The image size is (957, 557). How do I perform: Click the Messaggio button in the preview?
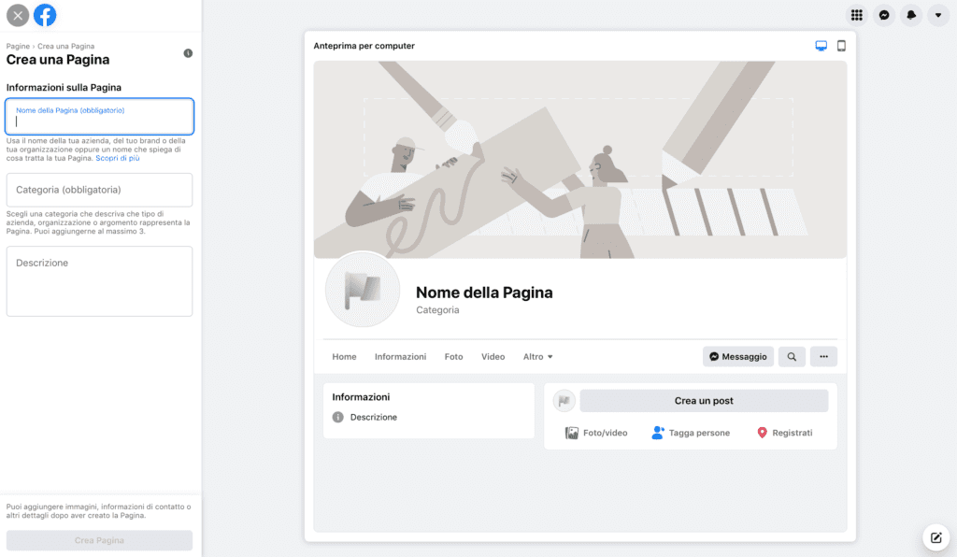point(738,356)
